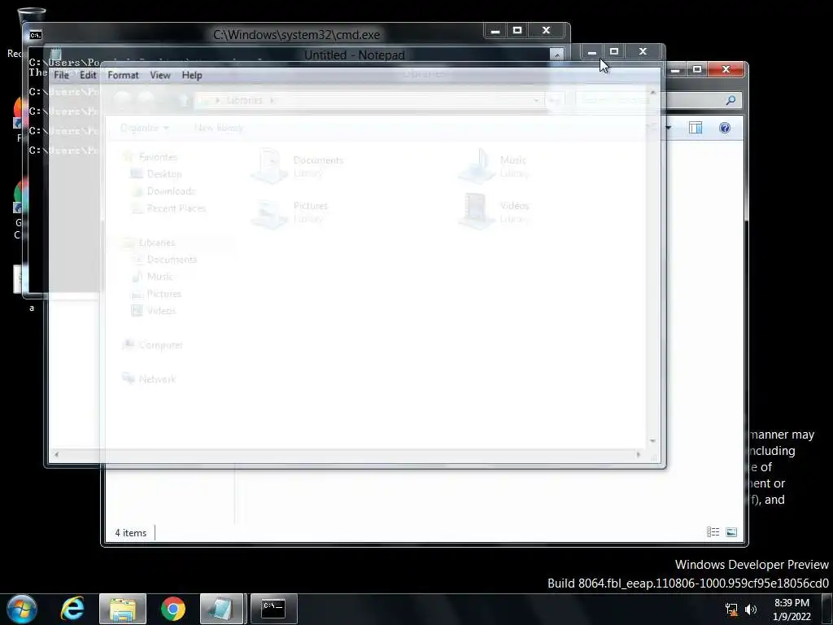The width and height of the screenshot is (833, 625).
Task: Open the Help menu in Notepad
Action: pos(192,75)
